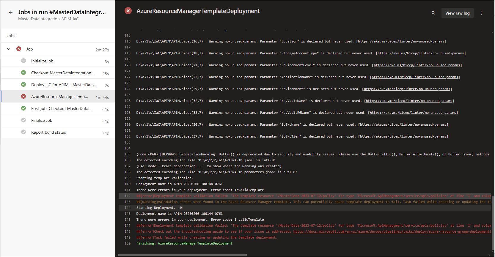Click log line number 147
Image resolution: width=495 pixels, height=257 pixels.
128,226
